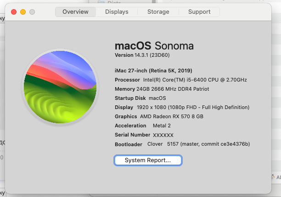The image size is (281, 197).
Task: Click the disabled gray zoom button
Action: pos(32,12)
